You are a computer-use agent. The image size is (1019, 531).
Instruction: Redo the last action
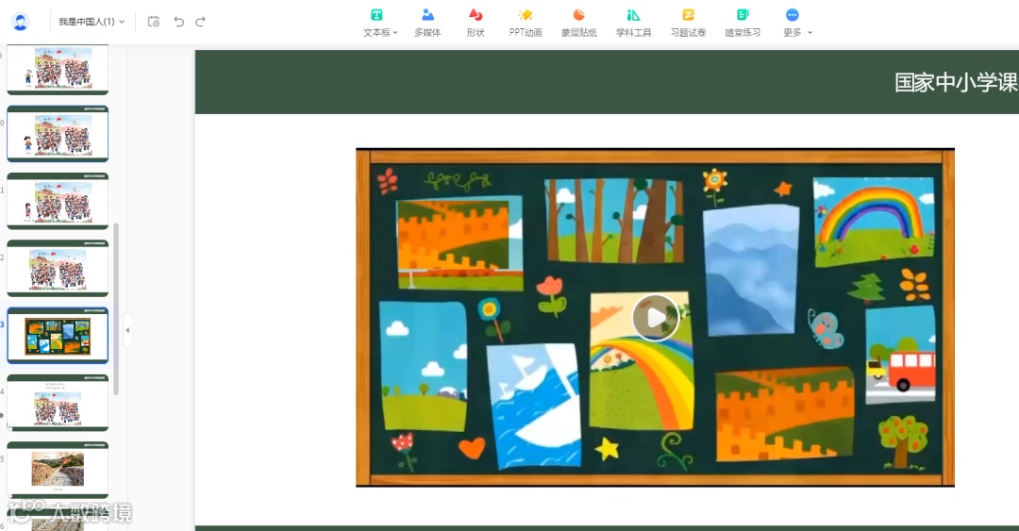click(x=201, y=22)
